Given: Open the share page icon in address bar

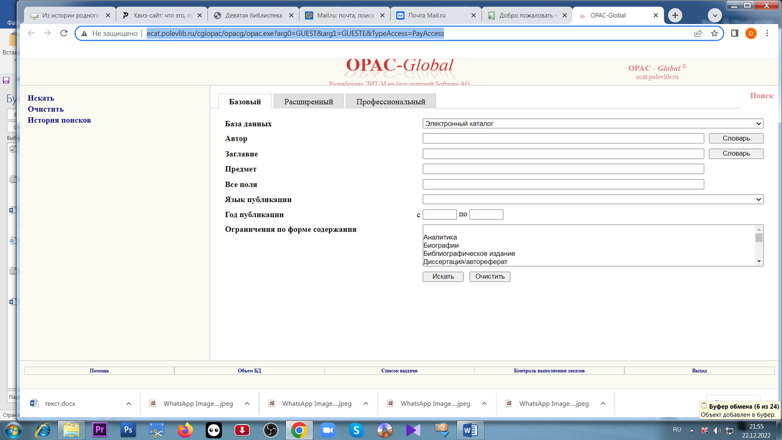Looking at the screenshot, I should [698, 34].
